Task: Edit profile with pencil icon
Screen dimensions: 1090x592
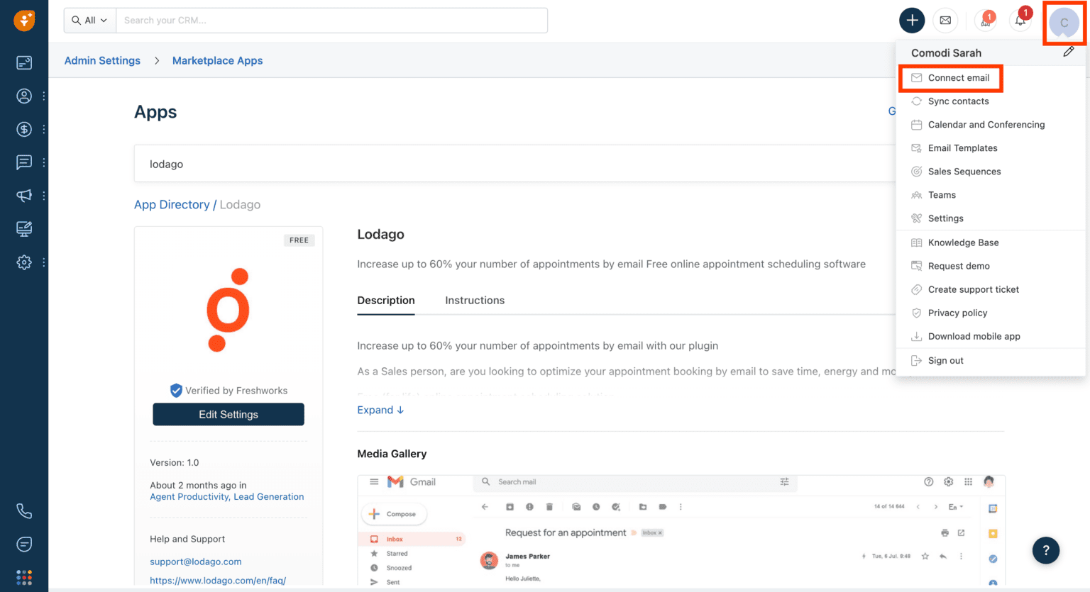Action: click(1068, 52)
